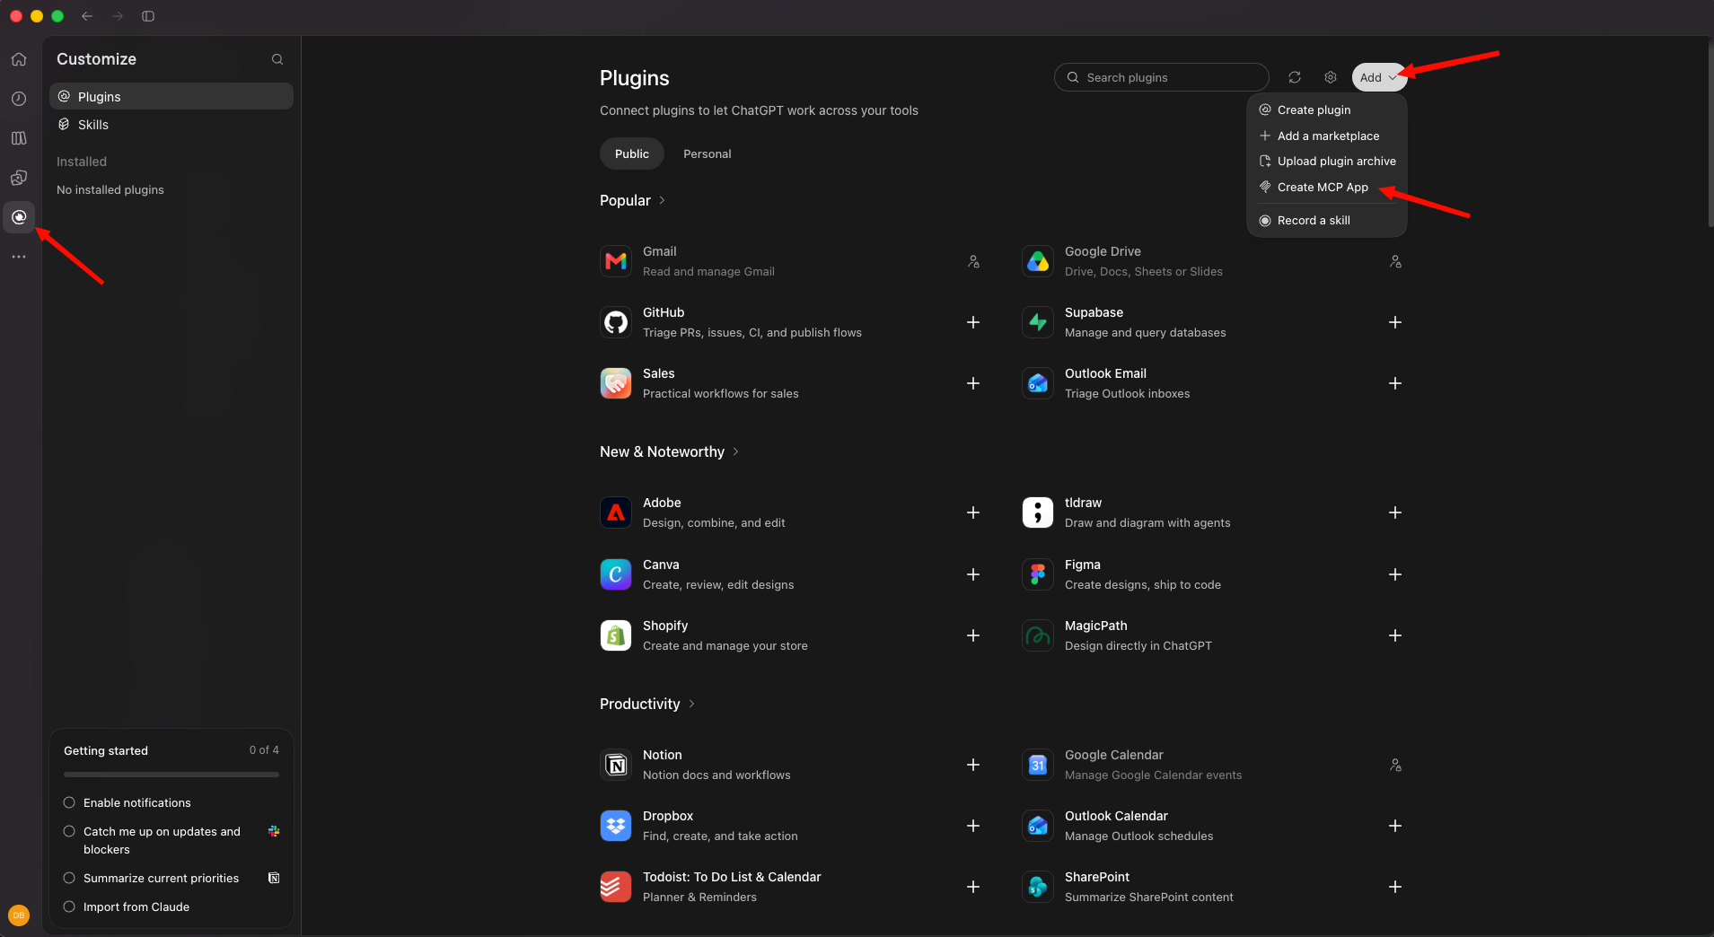Click the Google Calendar account connect icon

pos(1395,765)
